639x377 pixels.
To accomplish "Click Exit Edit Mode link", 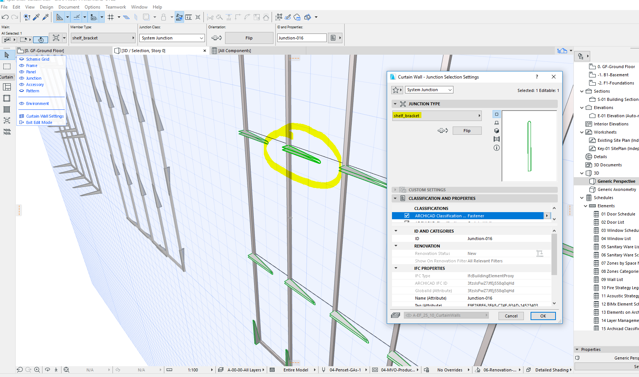I will pyautogui.click(x=39, y=122).
